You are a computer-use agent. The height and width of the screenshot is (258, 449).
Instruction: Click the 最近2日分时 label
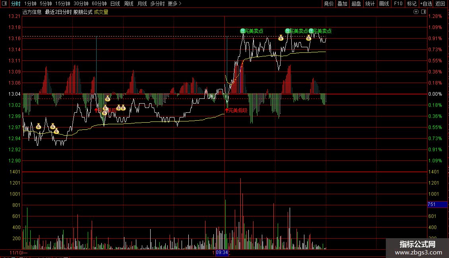tap(58, 12)
